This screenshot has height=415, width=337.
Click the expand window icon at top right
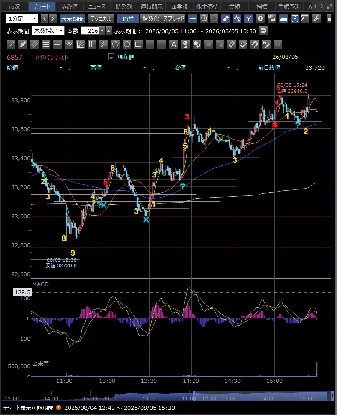[330, 6]
